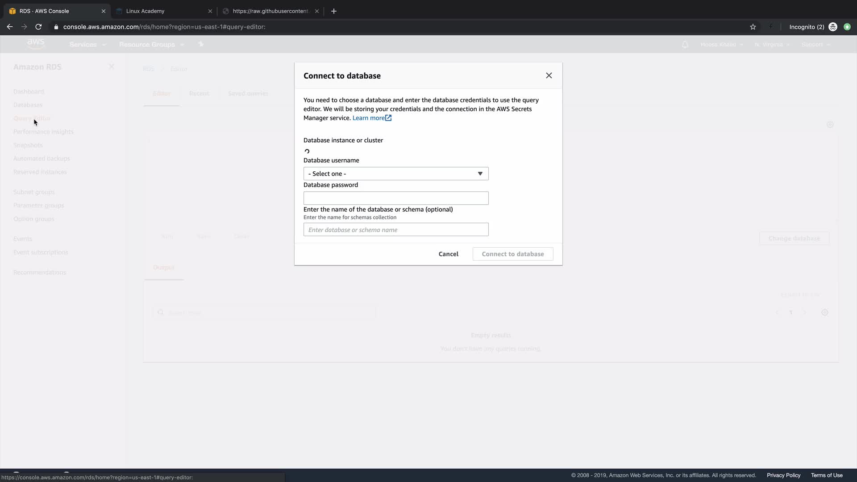Click the site lock icon
Image resolution: width=857 pixels, height=482 pixels.
[56, 27]
